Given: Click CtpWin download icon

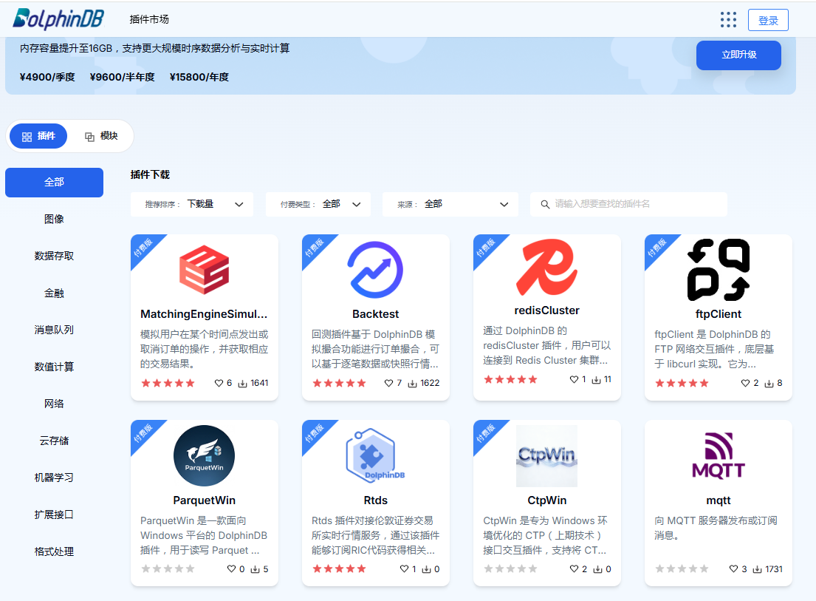Looking at the screenshot, I should (598, 570).
